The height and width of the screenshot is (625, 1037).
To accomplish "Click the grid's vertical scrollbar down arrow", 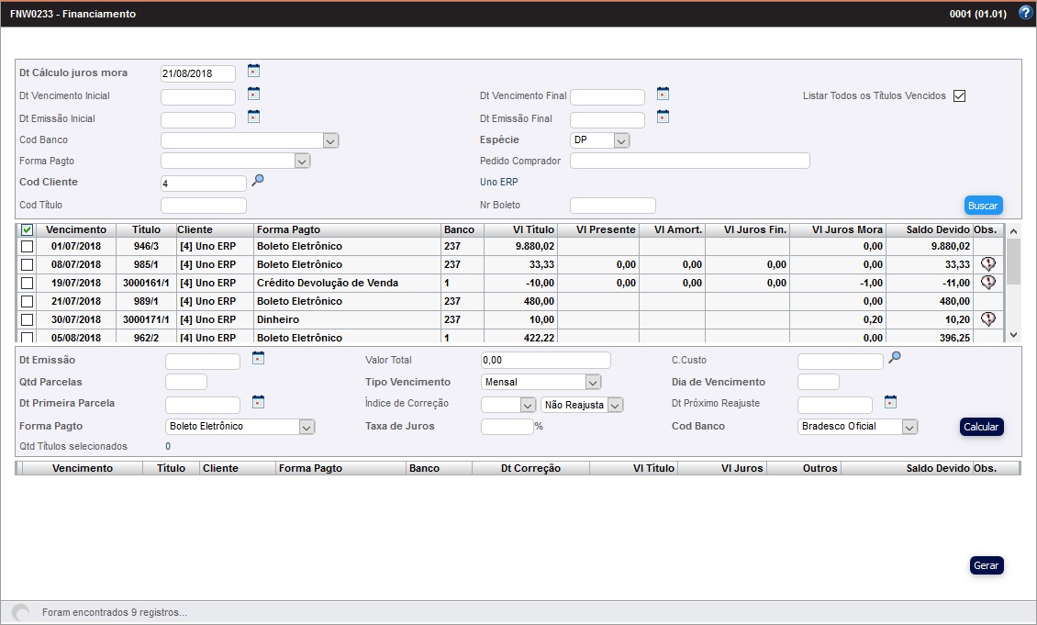I will point(1014,334).
